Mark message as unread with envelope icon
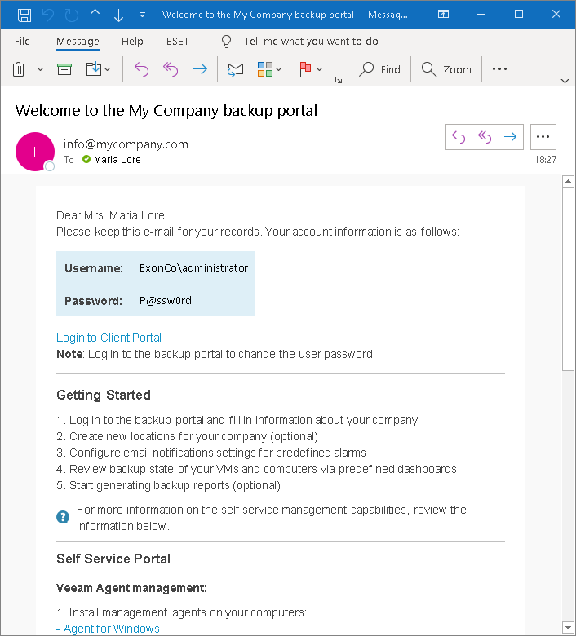 [x=235, y=69]
